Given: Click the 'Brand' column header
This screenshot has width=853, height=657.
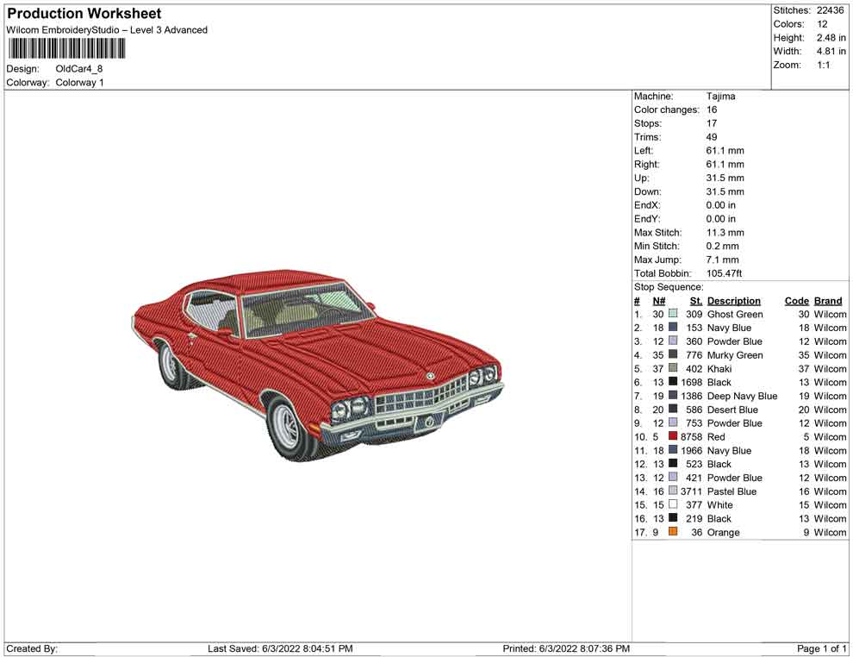Looking at the screenshot, I should [828, 300].
